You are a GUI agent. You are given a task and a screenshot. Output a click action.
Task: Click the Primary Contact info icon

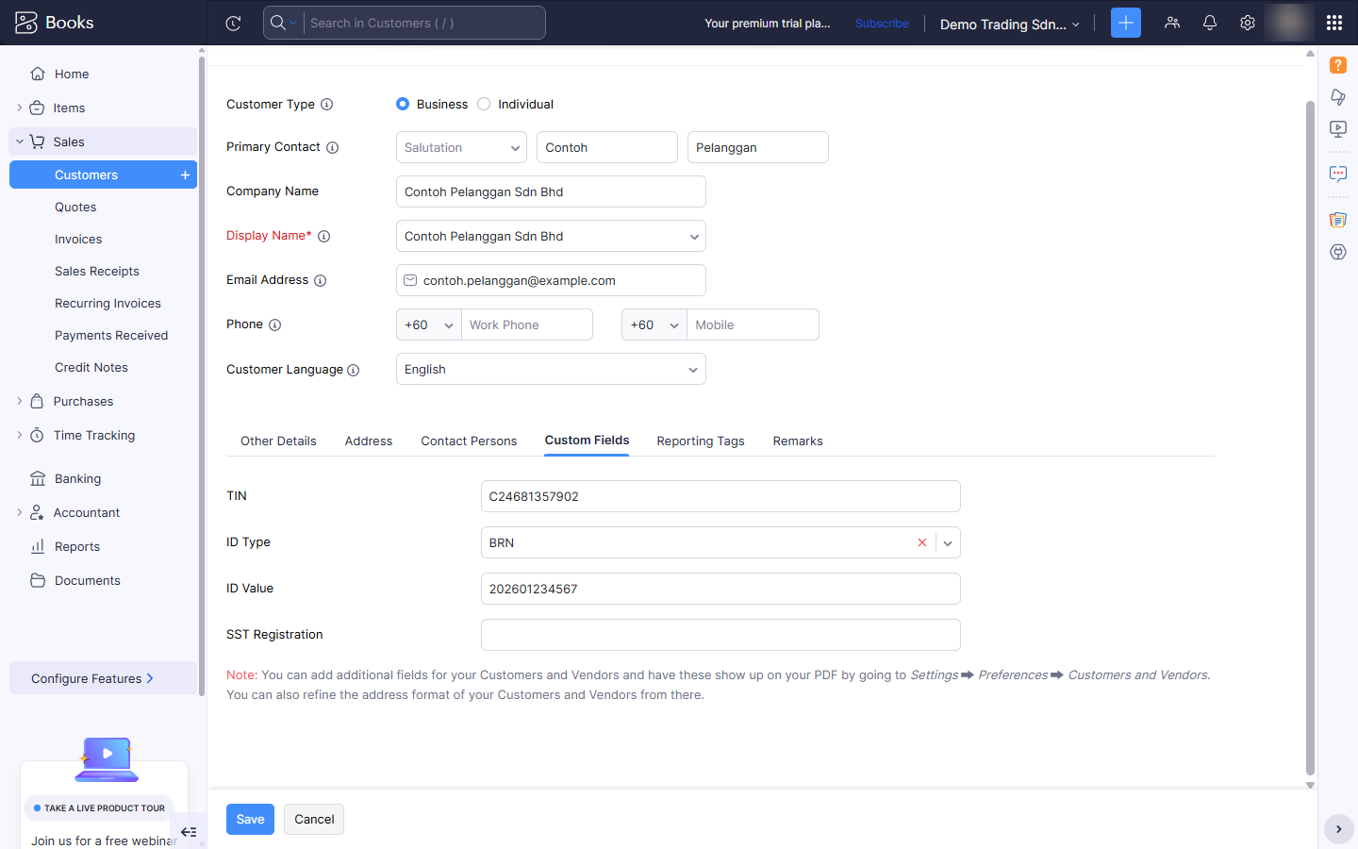tap(333, 147)
